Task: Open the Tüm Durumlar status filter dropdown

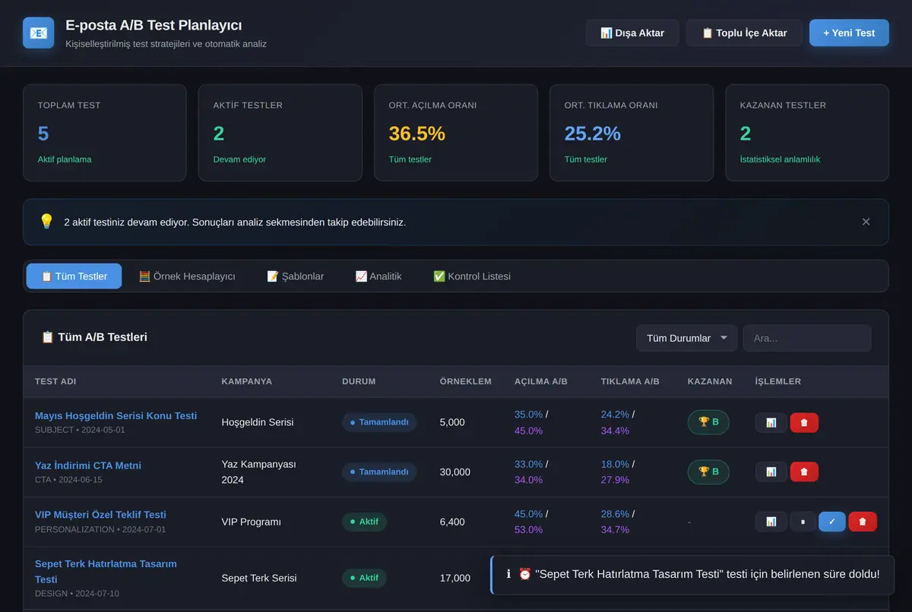Action: point(686,338)
